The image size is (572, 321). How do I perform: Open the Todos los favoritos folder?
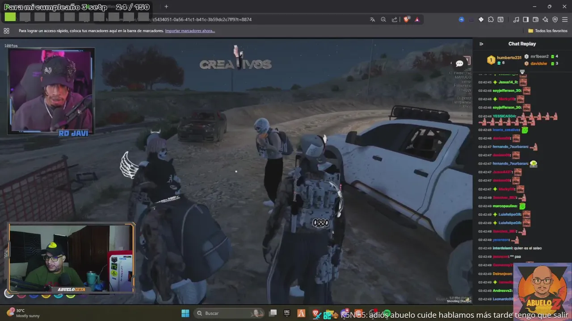tap(548, 31)
